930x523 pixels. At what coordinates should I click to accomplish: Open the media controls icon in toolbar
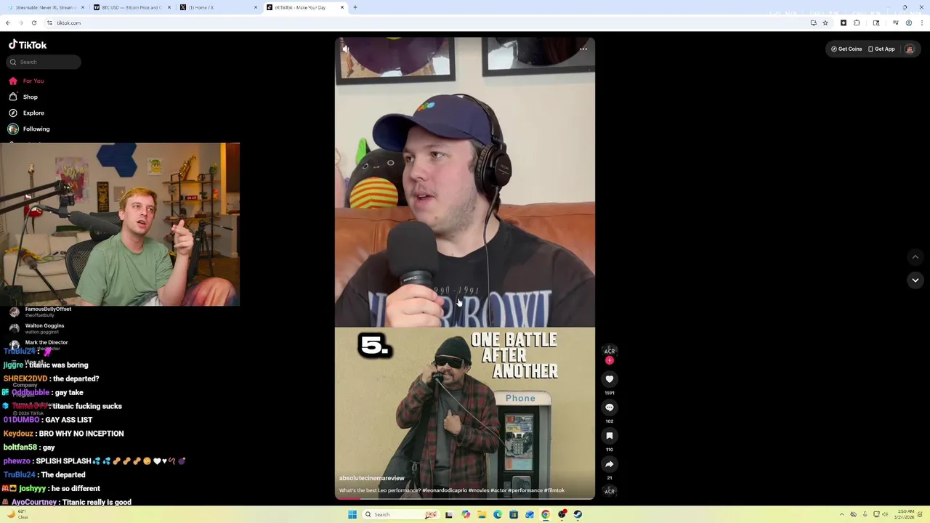(x=896, y=23)
